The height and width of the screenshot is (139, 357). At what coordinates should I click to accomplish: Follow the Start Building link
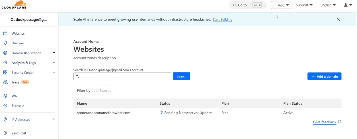pyautogui.click(x=223, y=20)
